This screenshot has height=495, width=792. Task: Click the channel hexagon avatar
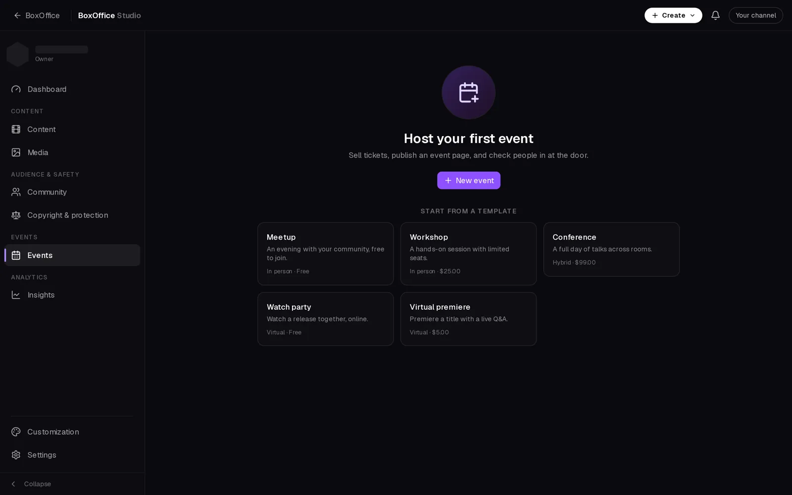click(17, 54)
